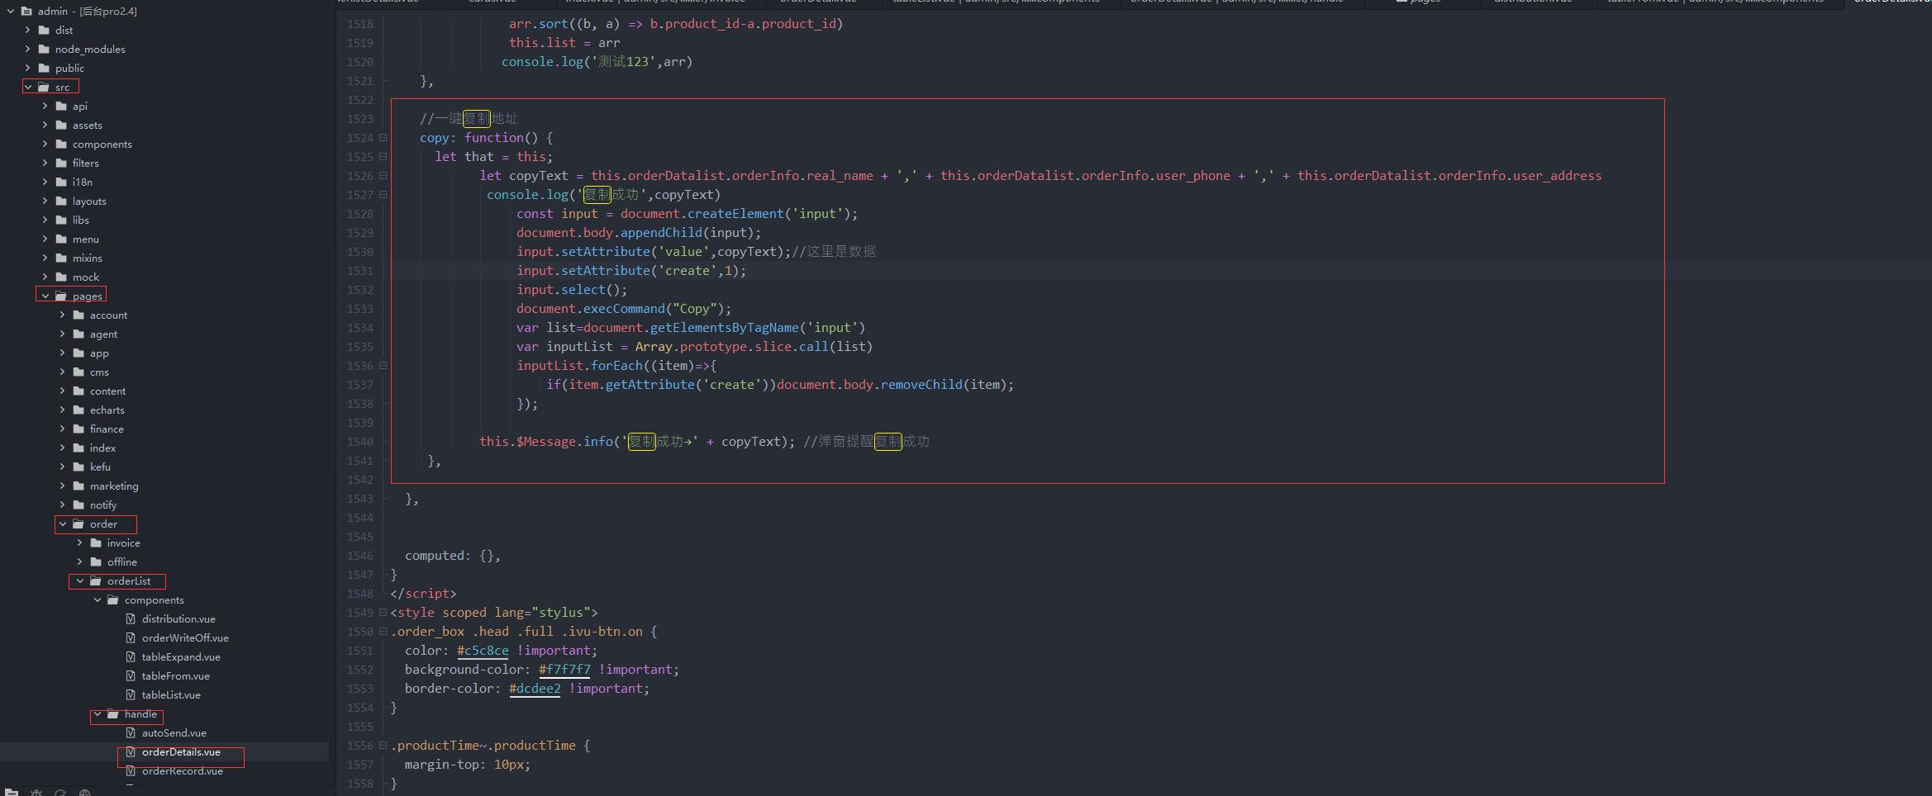Viewport: 1932px width, 796px height.
Task: Click the offline folder icon
Action: click(x=96, y=561)
